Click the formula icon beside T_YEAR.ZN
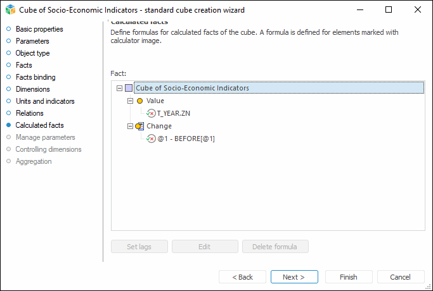 tap(151, 113)
